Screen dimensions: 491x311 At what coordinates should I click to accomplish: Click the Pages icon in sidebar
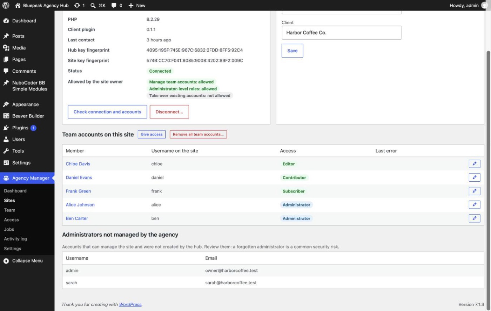pyautogui.click(x=6, y=59)
